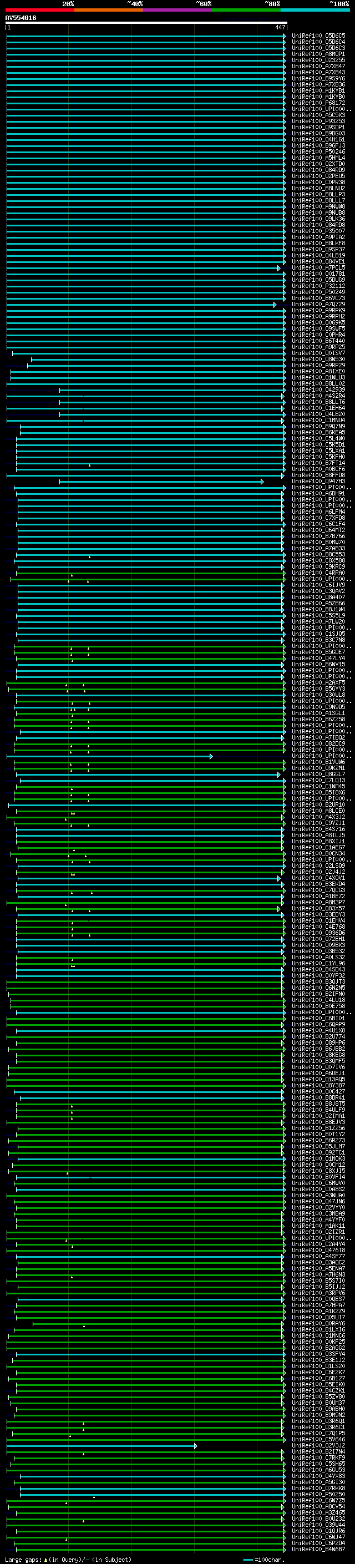Click the red 20% identity legend segment
Viewport: 355px width, 1564px height.
[39, 10]
